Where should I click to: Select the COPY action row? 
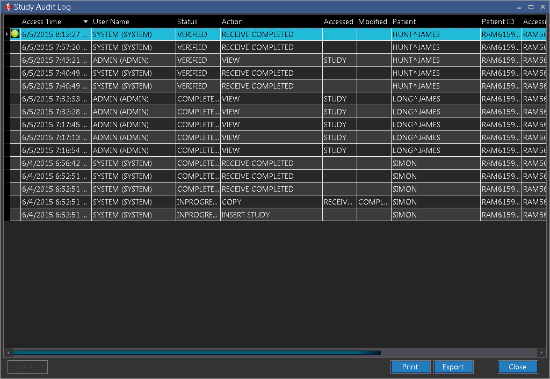coord(231,202)
